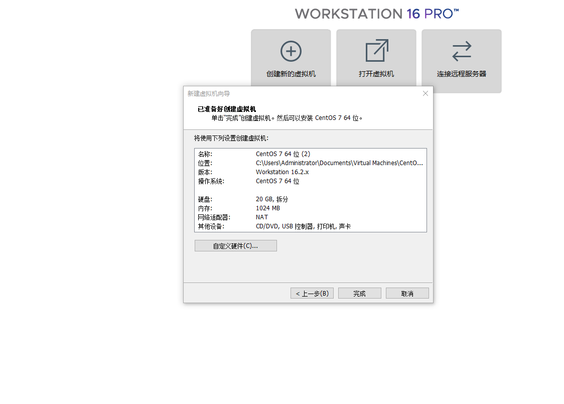
Task: Click the open virtual machine arrow-box icon
Action: [376, 51]
